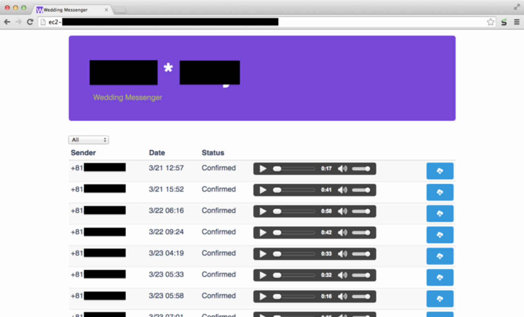The width and height of the screenshot is (524, 317).
Task: Download the 3/21 15:52 message
Action: (x=440, y=193)
